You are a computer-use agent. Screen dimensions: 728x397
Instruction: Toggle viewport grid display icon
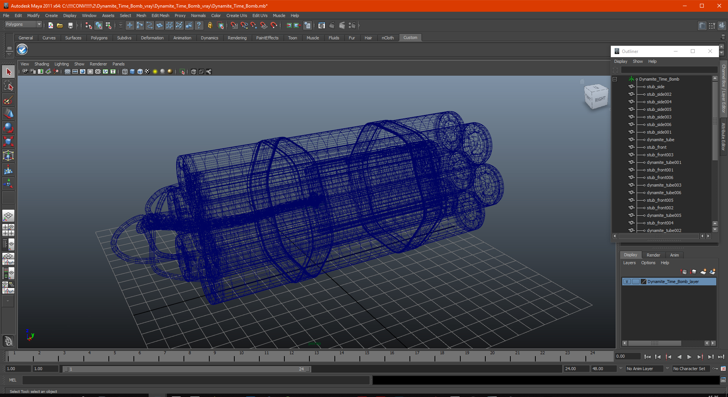click(x=67, y=72)
